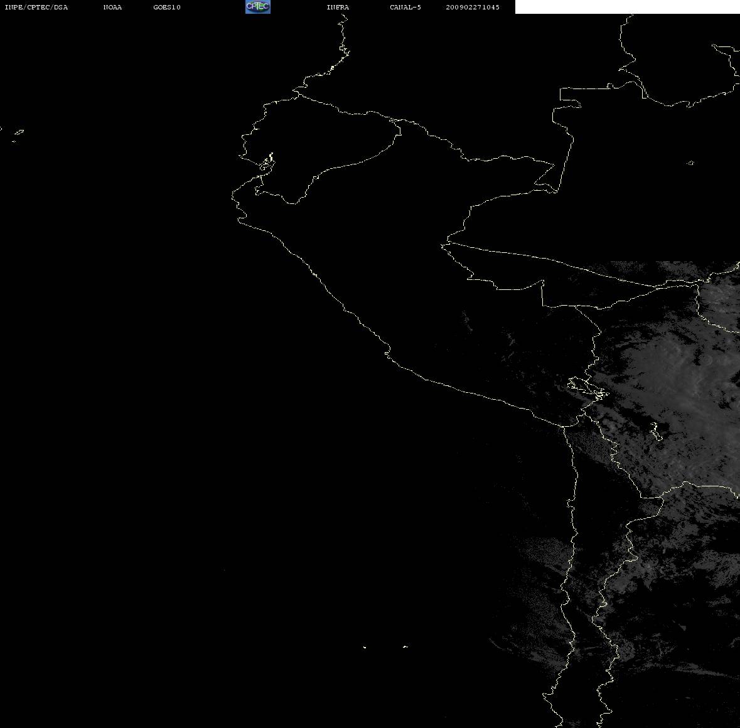Click the 200902271045 timestamp
The height and width of the screenshot is (728, 740).
pos(473,7)
